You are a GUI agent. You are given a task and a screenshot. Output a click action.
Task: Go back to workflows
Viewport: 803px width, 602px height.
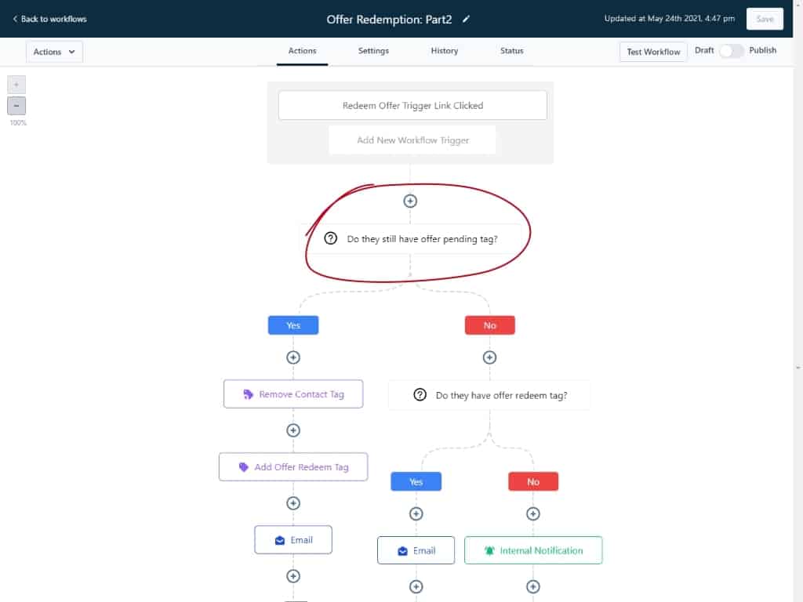click(x=49, y=19)
